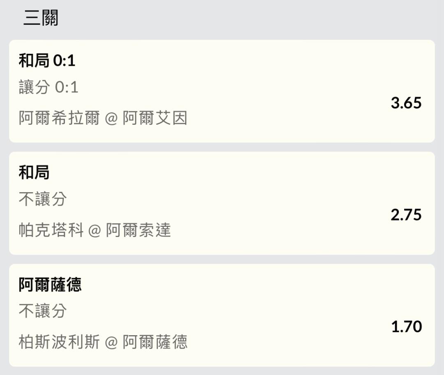Tap the 阿爾索達 team name
The height and width of the screenshot is (375, 444).
[138, 230]
